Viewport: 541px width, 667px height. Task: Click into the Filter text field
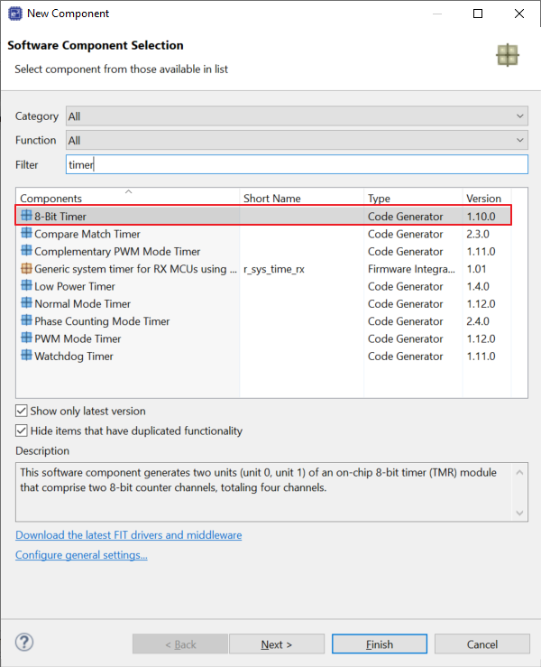297,165
